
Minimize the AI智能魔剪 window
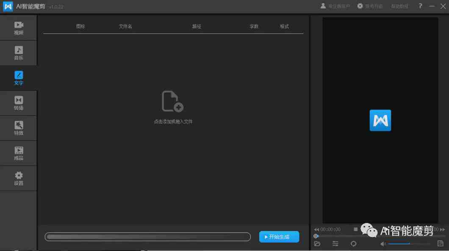(x=432, y=6)
